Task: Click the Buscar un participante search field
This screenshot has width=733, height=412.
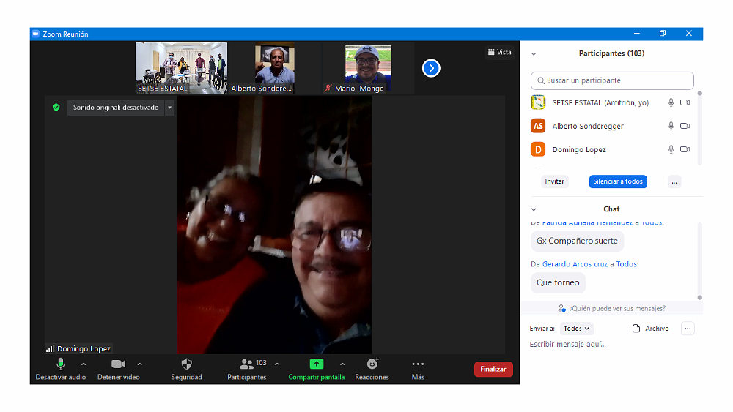Action: (x=612, y=80)
